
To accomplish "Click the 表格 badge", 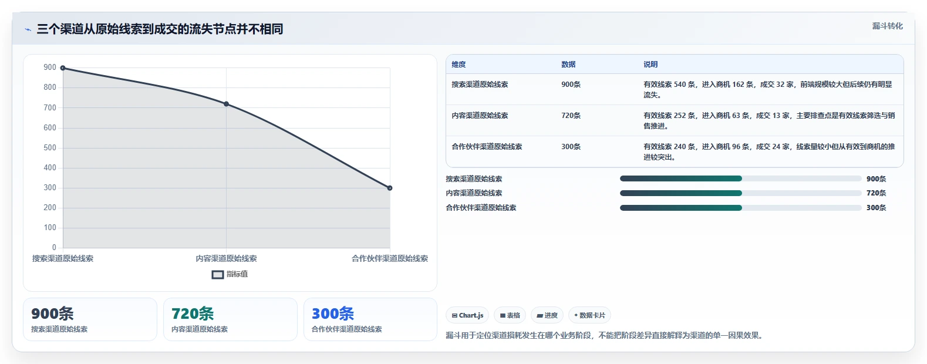I will click(x=510, y=315).
